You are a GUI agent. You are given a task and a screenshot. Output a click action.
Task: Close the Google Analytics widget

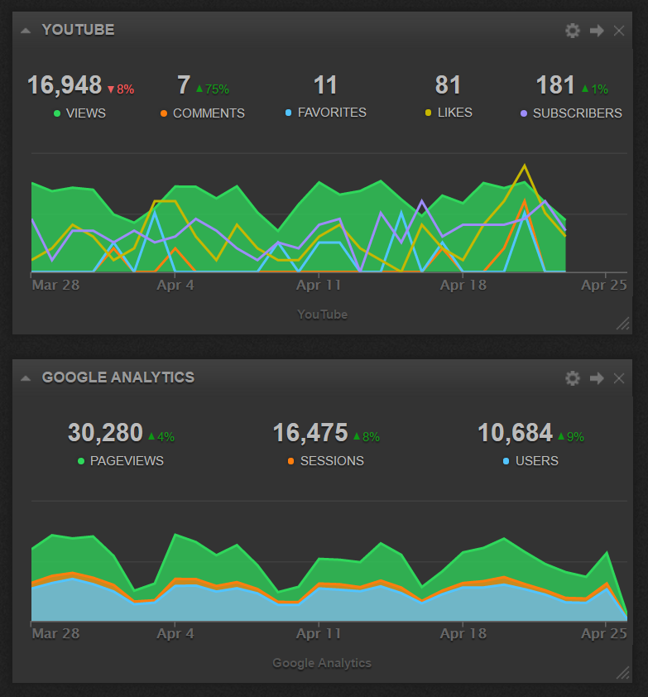click(x=619, y=377)
